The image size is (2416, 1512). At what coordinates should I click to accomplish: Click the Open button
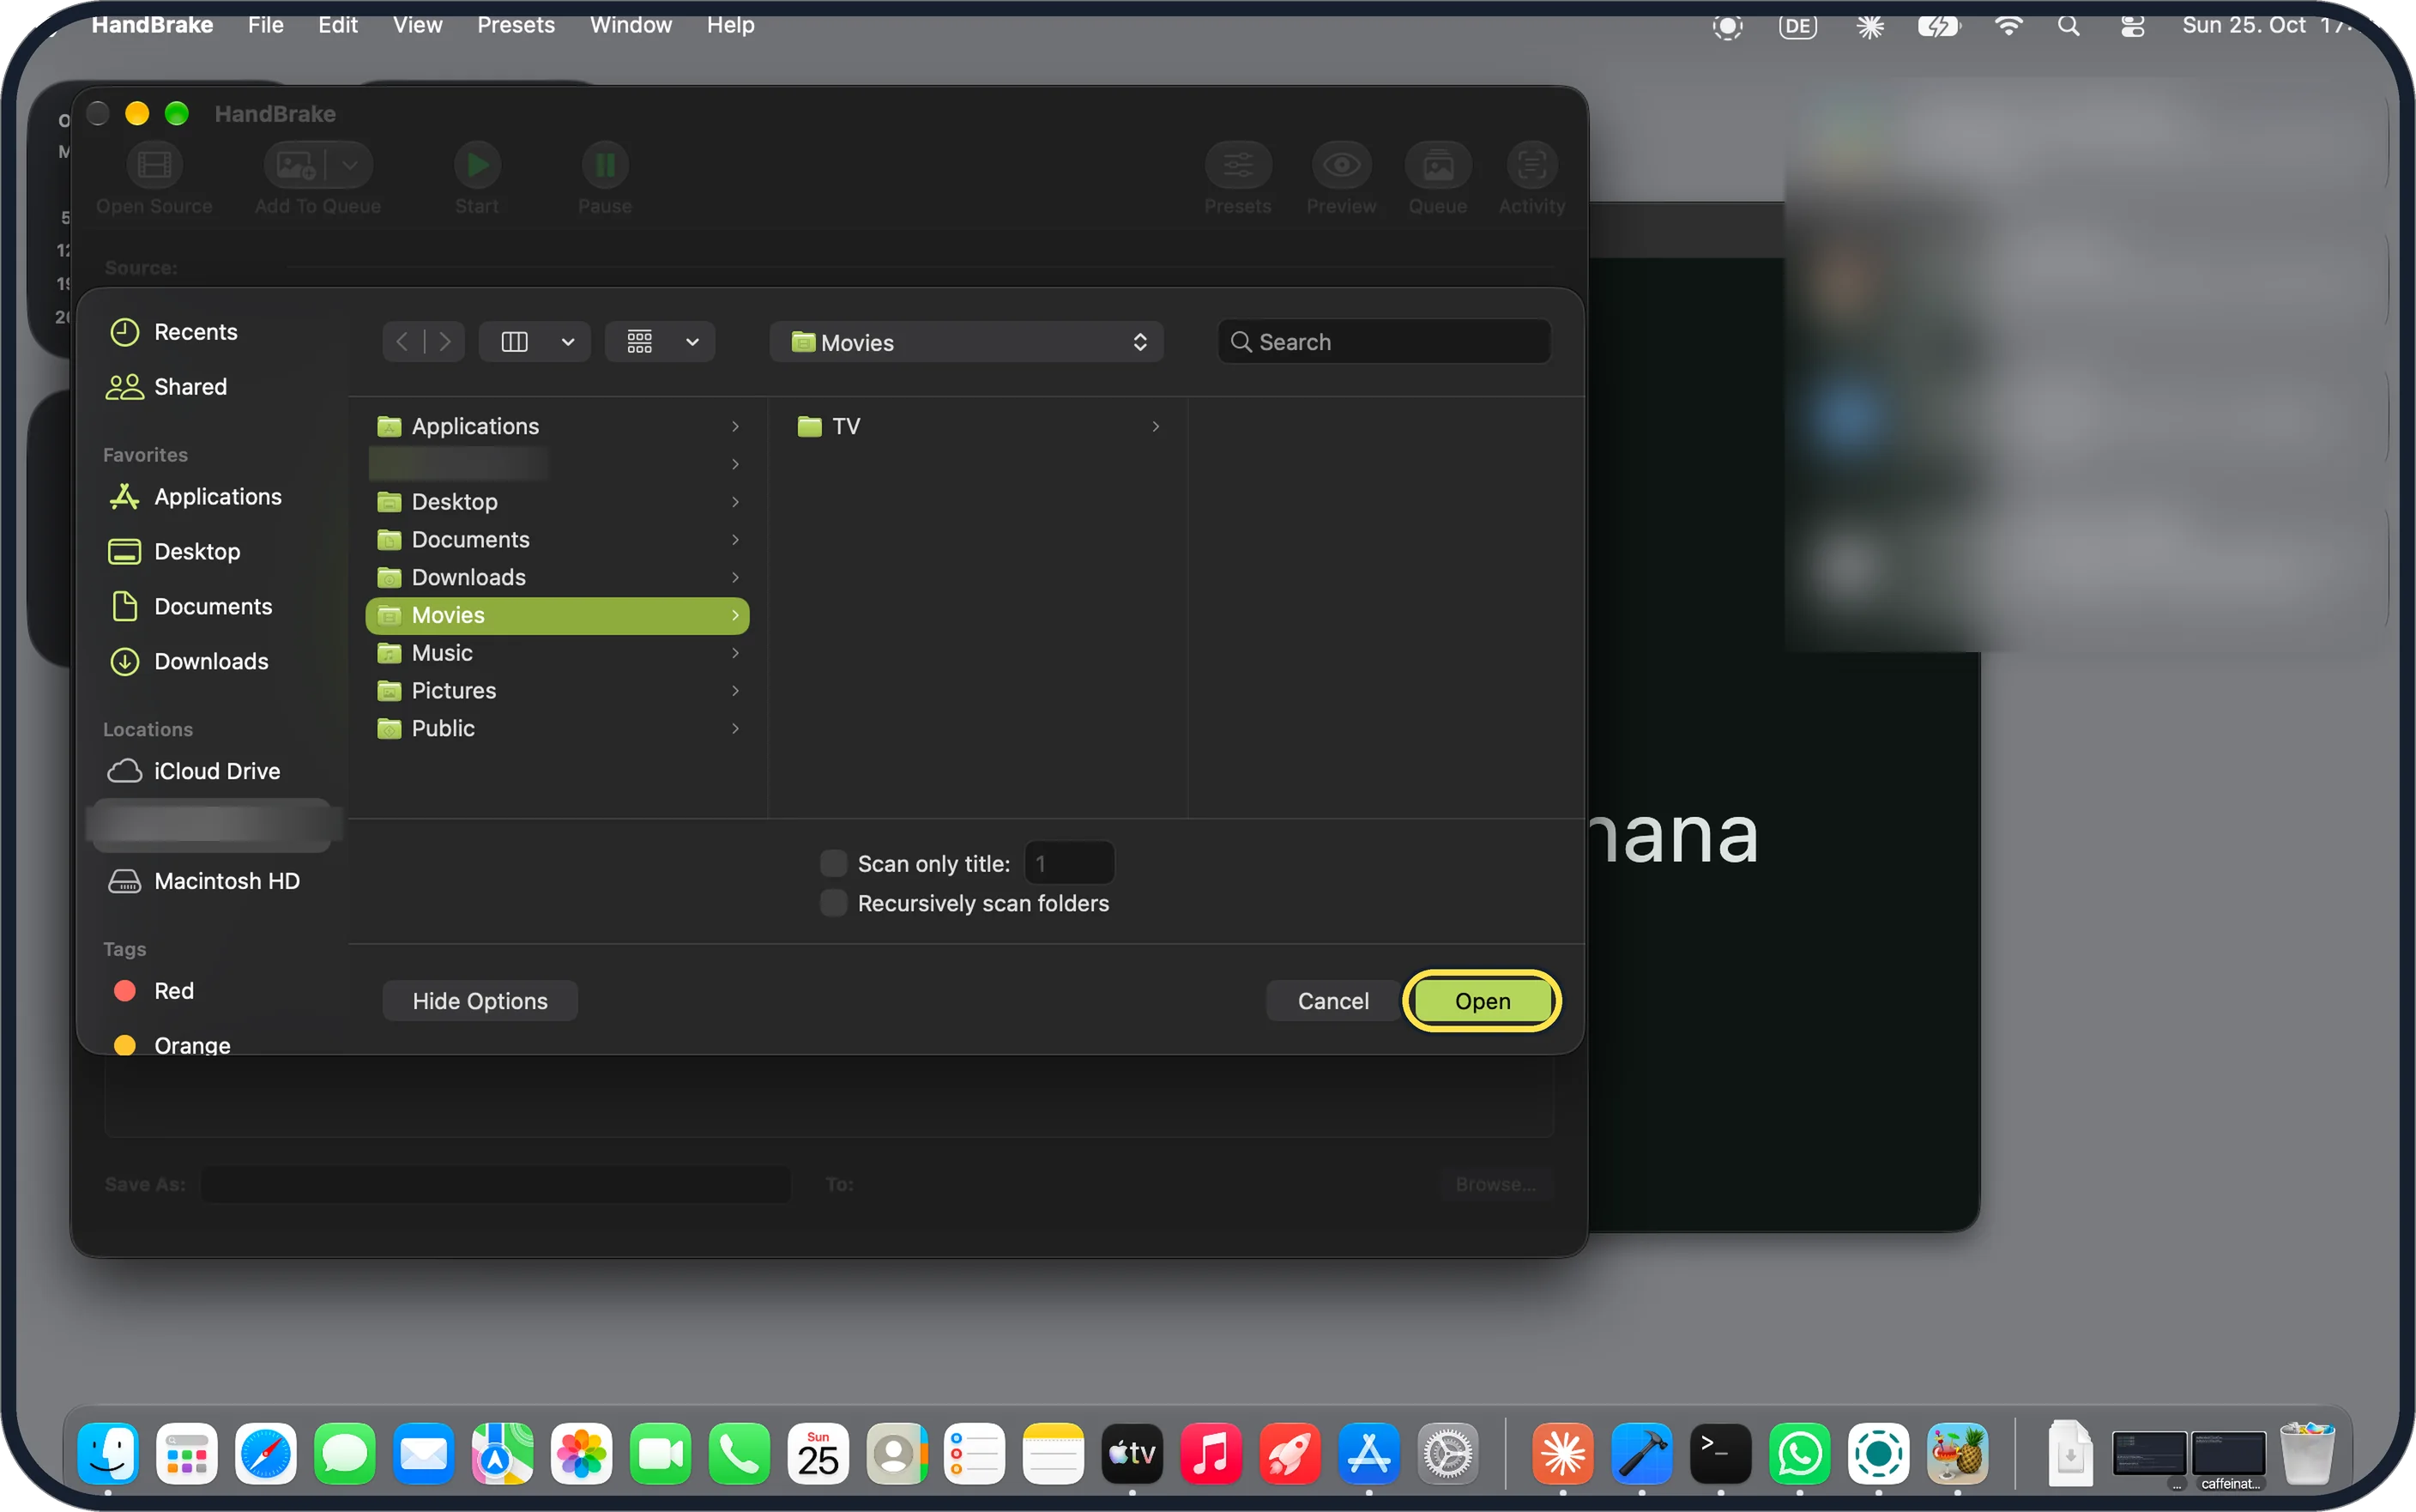coord(1483,1001)
